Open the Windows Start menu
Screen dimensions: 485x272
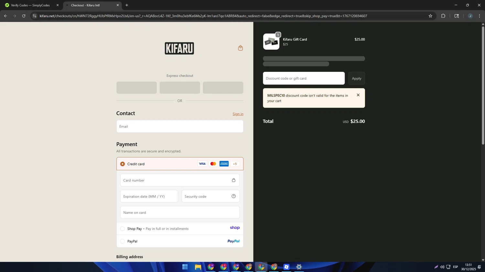(185, 267)
